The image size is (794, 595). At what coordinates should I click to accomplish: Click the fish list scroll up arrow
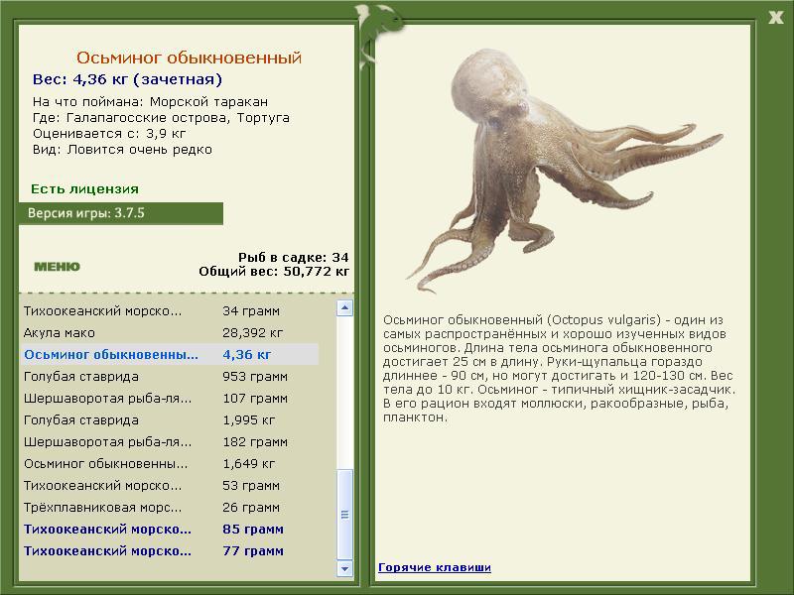coord(344,307)
